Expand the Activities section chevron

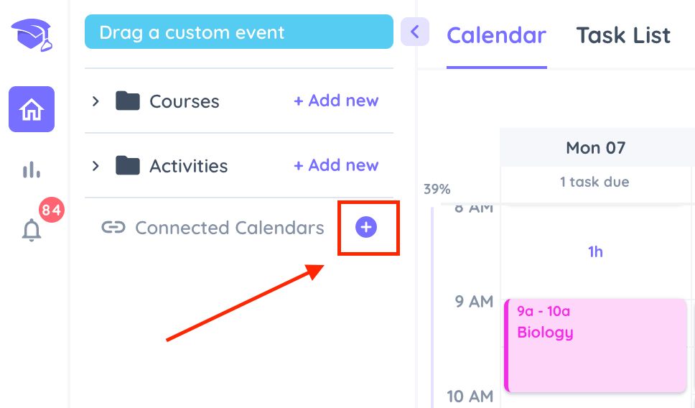[x=95, y=166]
